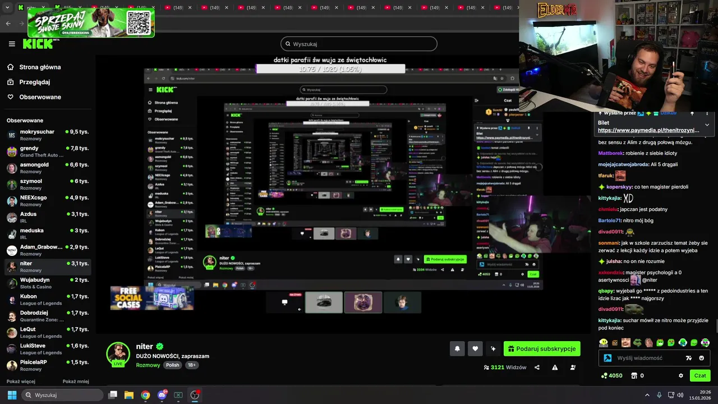Open Google Chrome from taskbar
This screenshot has width=718, height=404.
click(x=145, y=395)
